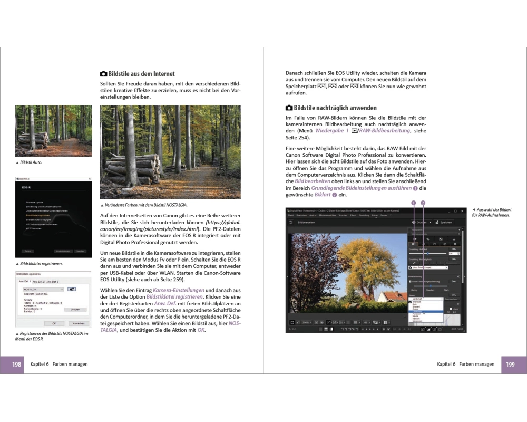Click the picture style file browse icon
The width and height of the screenshot is (527, 422).
pyautogui.click(x=72, y=290)
